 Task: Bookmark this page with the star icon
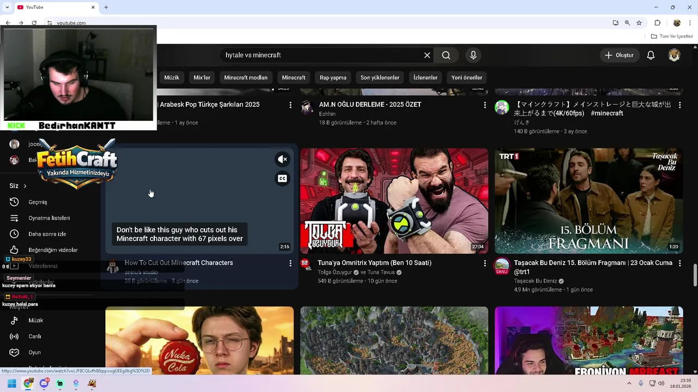coord(639,23)
